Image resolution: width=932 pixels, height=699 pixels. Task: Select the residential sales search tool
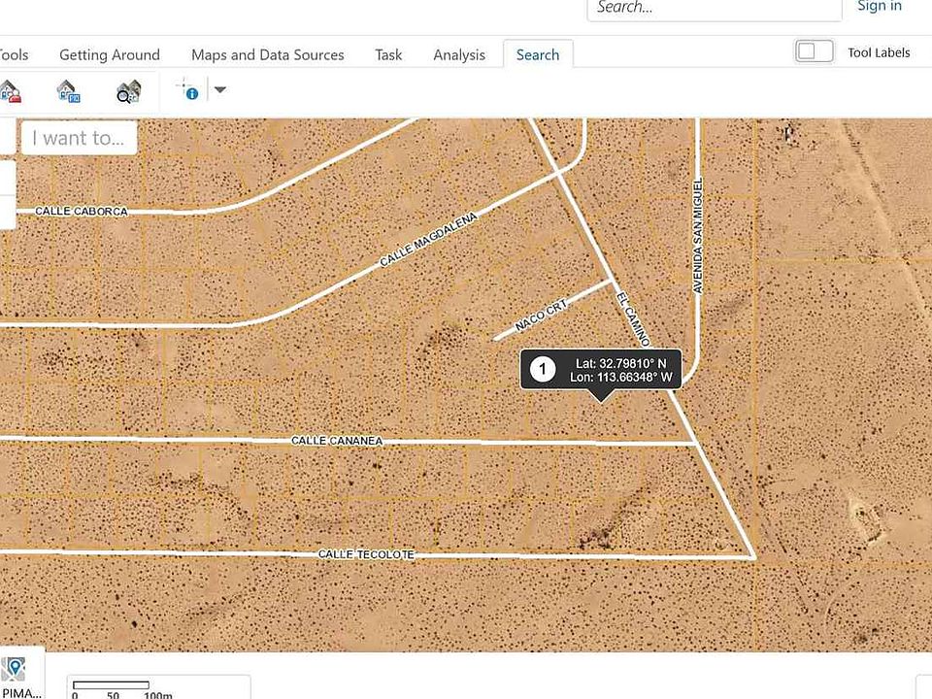12,90
